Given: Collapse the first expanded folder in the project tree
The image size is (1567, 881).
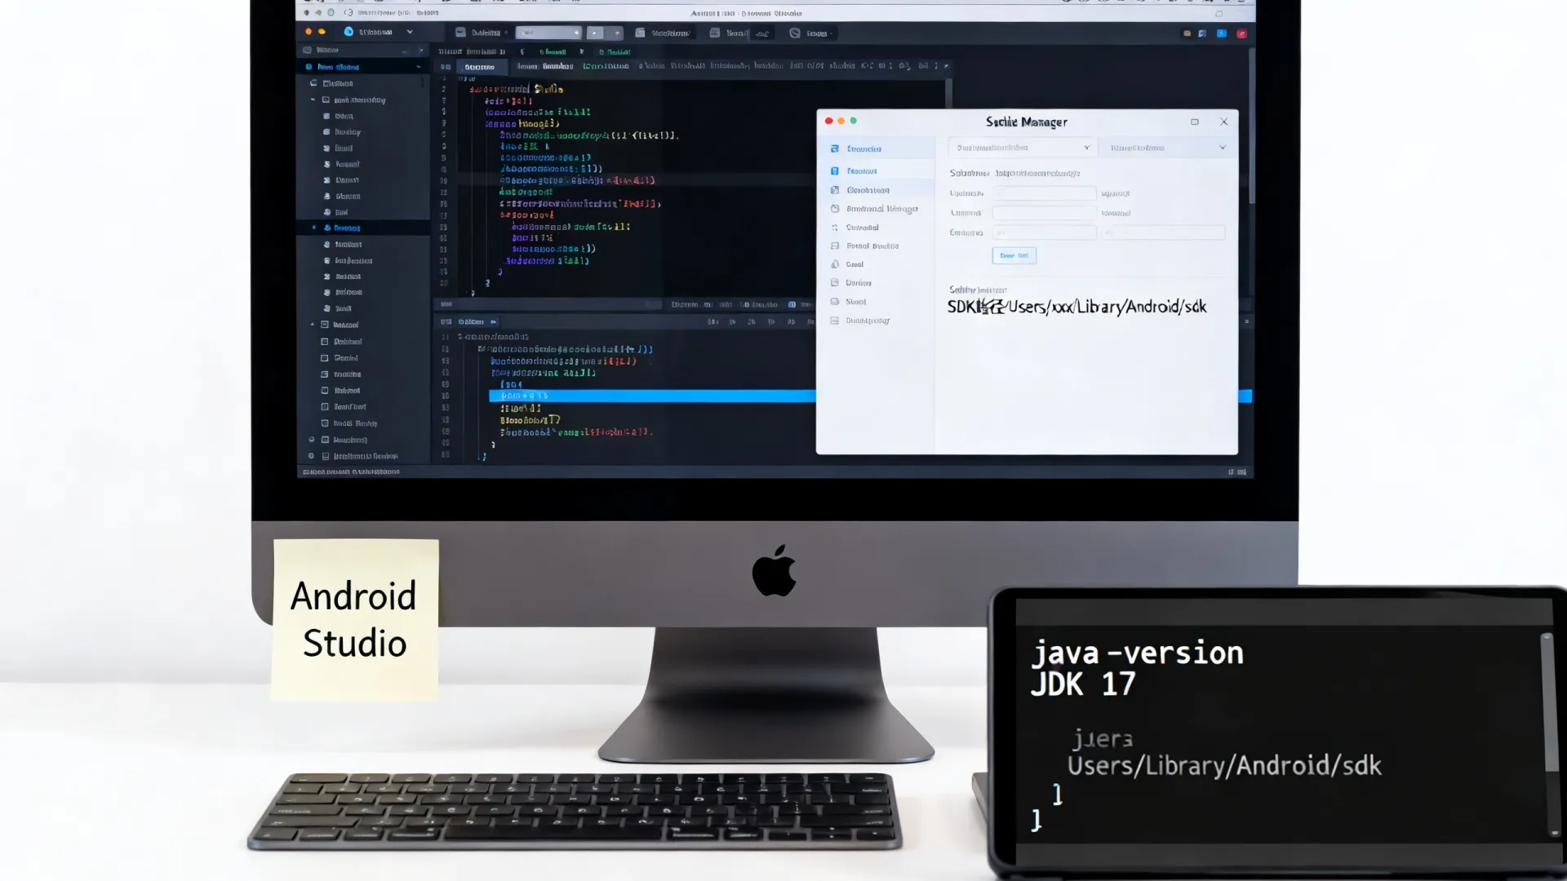Looking at the screenshot, I should (313, 100).
